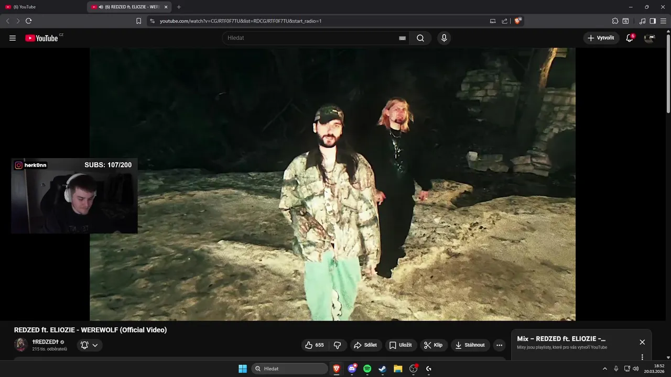Start voice search with the microphone

(x=444, y=38)
